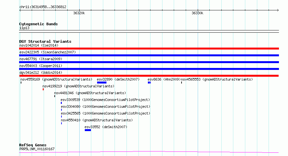Click the Cytogenetic Bands track heading
The width and height of the screenshot is (288, 156).
(x=39, y=24)
